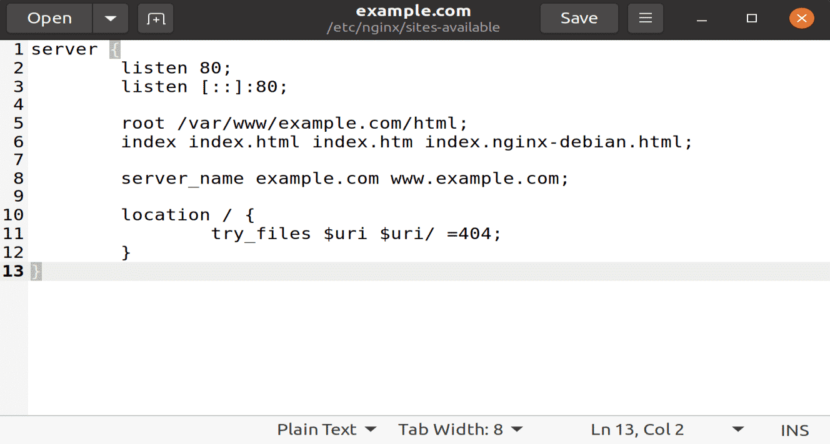The height and width of the screenshot is (444, 830).
Task: Click the Open button
Action: tap(49, 19)
